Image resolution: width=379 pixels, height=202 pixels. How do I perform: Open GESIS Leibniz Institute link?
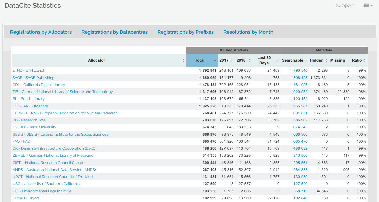(61, 134)
